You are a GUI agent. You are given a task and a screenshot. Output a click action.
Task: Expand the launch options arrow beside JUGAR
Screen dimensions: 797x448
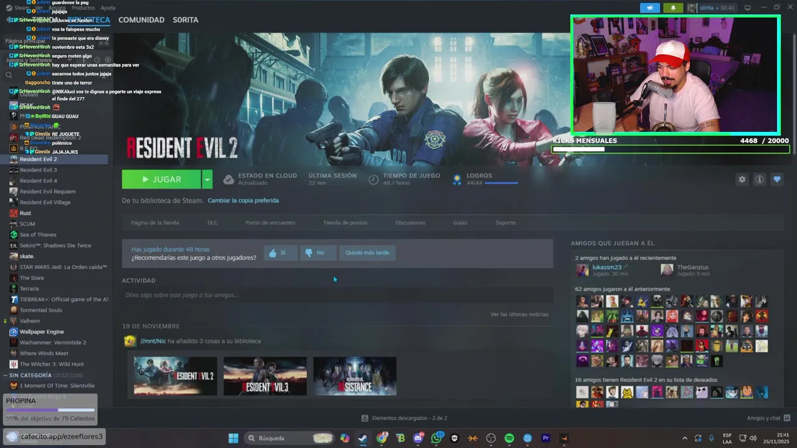pos(207,179)
